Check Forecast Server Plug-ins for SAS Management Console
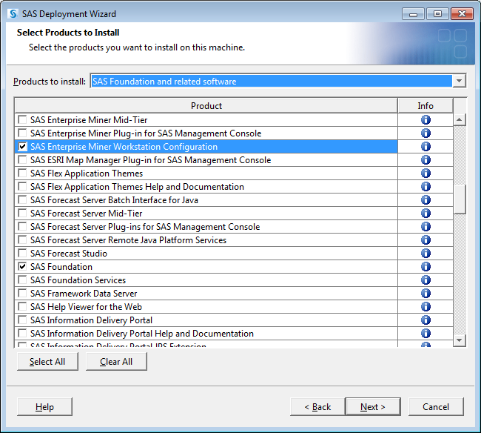 [22, 226]
